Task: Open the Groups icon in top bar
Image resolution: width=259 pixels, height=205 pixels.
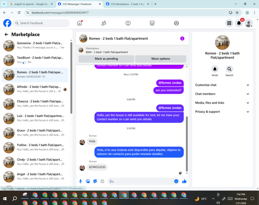Action: [176, 23]
